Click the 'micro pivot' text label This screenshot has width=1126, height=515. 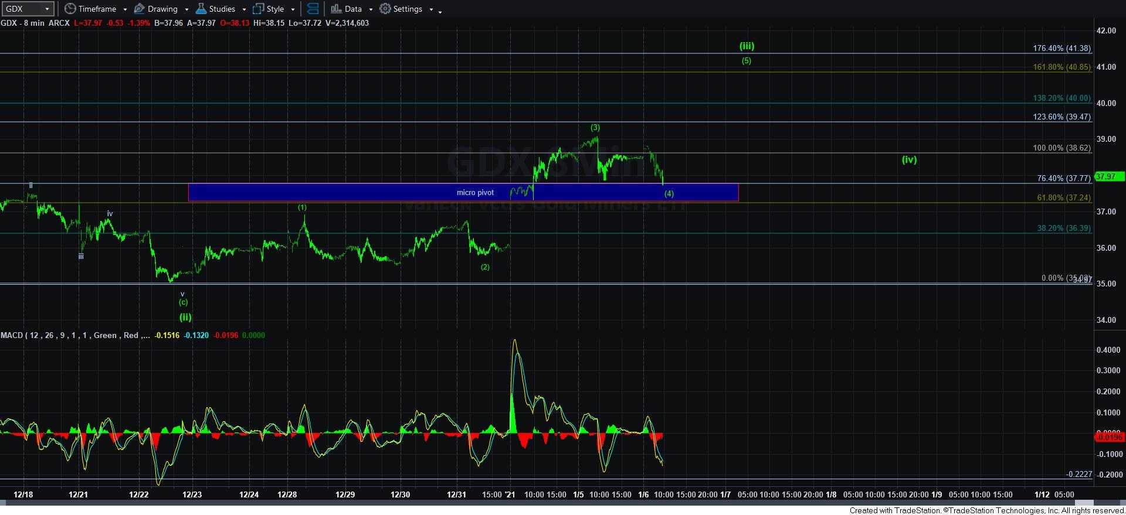coord(475,193)
